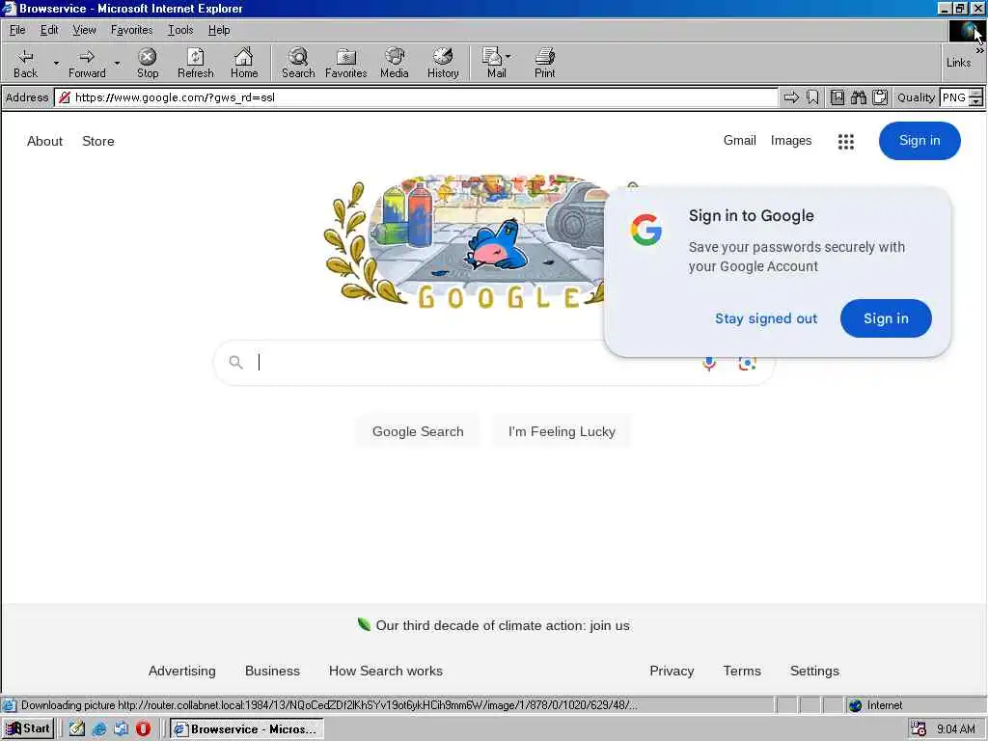Show the History toolbar pane
The height and width of the screenshot is (741, 988).
[x=443, y=63]
